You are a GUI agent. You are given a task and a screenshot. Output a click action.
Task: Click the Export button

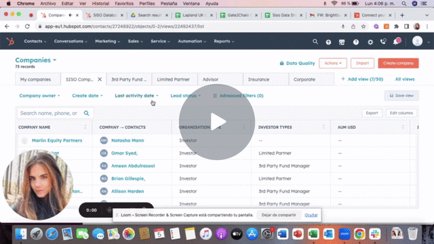372,113
